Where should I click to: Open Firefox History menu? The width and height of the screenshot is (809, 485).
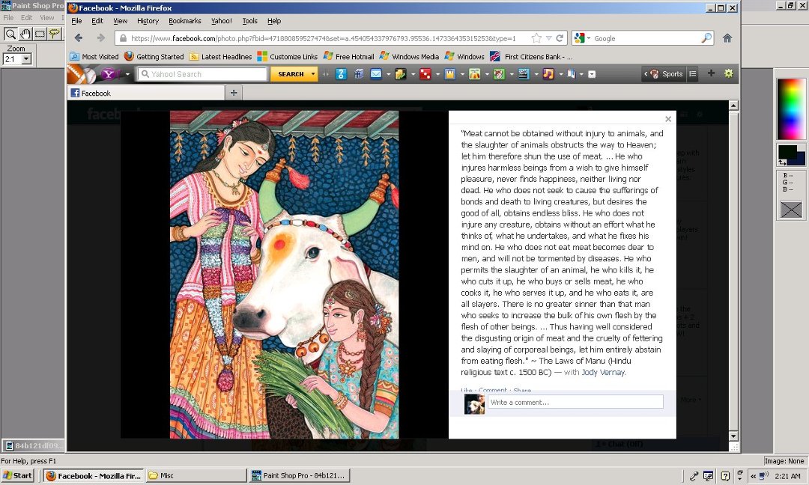(x=148, y=21)
